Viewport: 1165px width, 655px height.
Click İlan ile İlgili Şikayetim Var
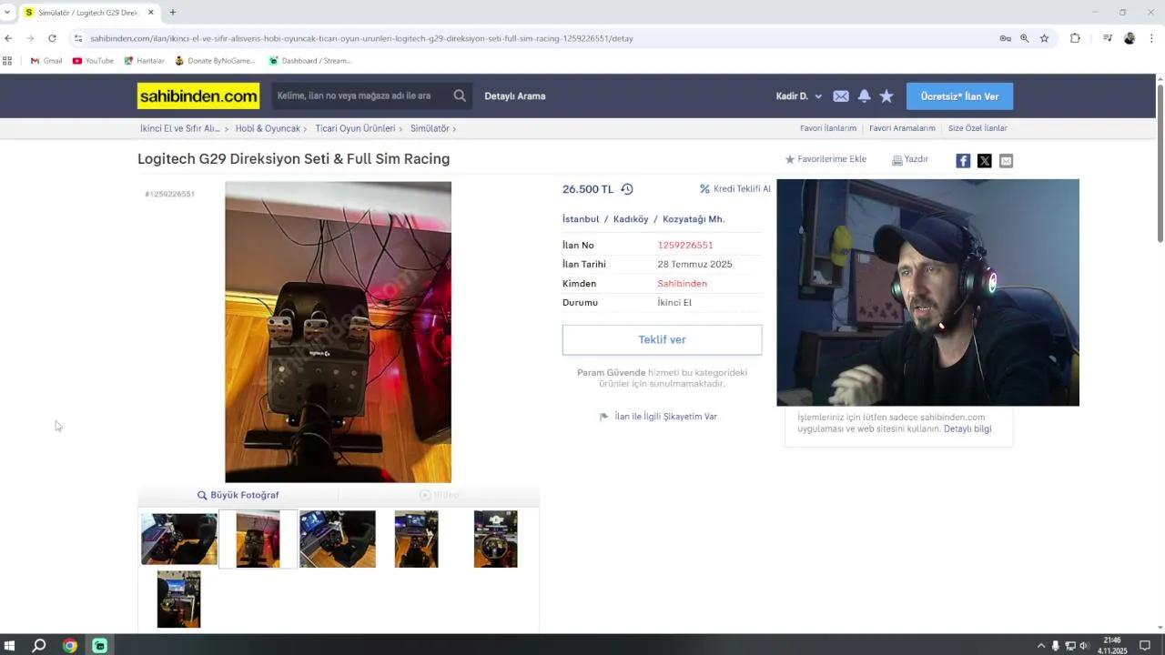[658, 417]
